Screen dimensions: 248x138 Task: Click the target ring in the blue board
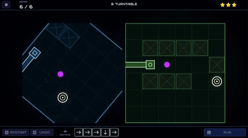[x=63, y=98]
